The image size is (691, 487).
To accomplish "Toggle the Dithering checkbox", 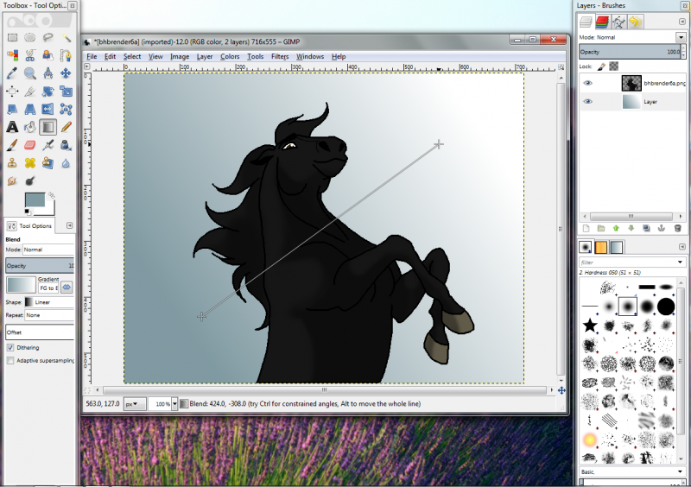I will point(10,348).
